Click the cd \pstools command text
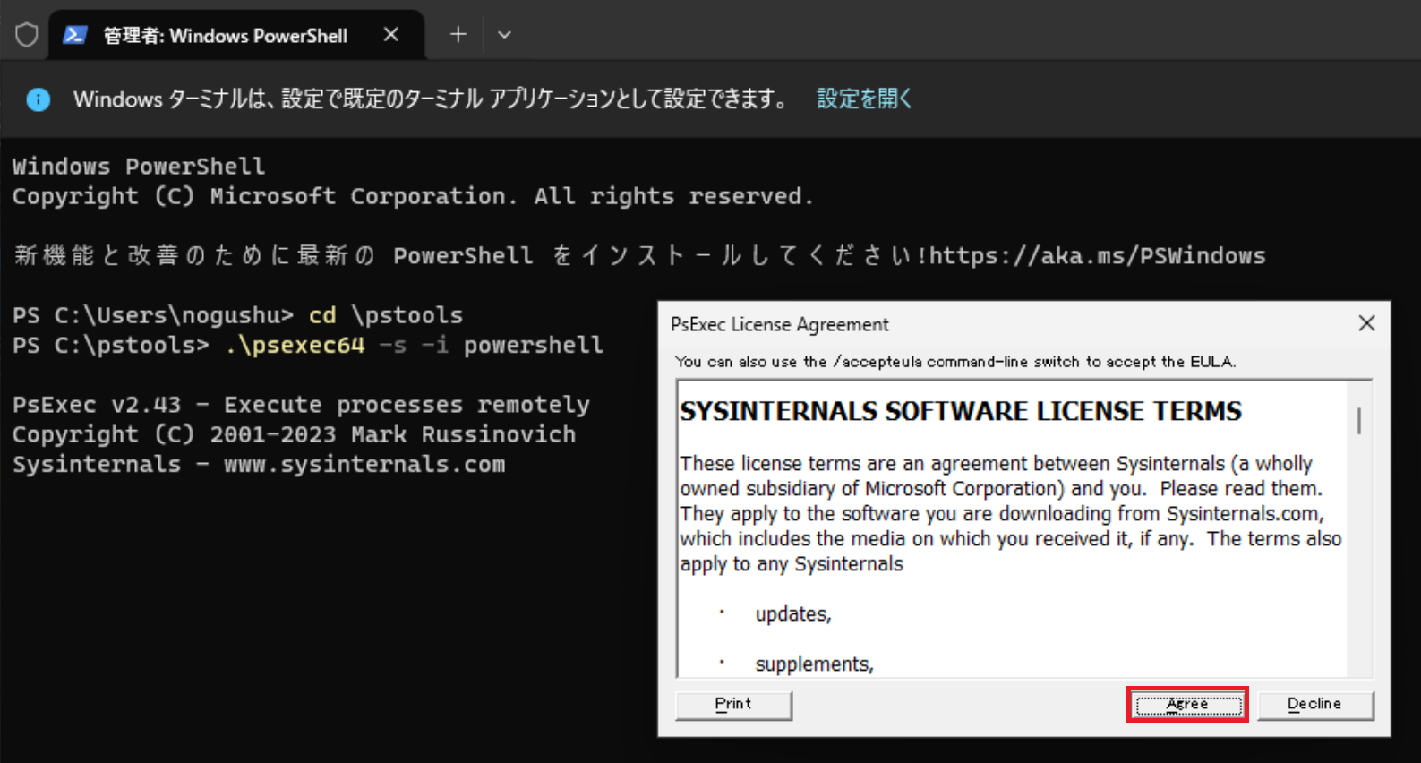 [x=386, y=315]
